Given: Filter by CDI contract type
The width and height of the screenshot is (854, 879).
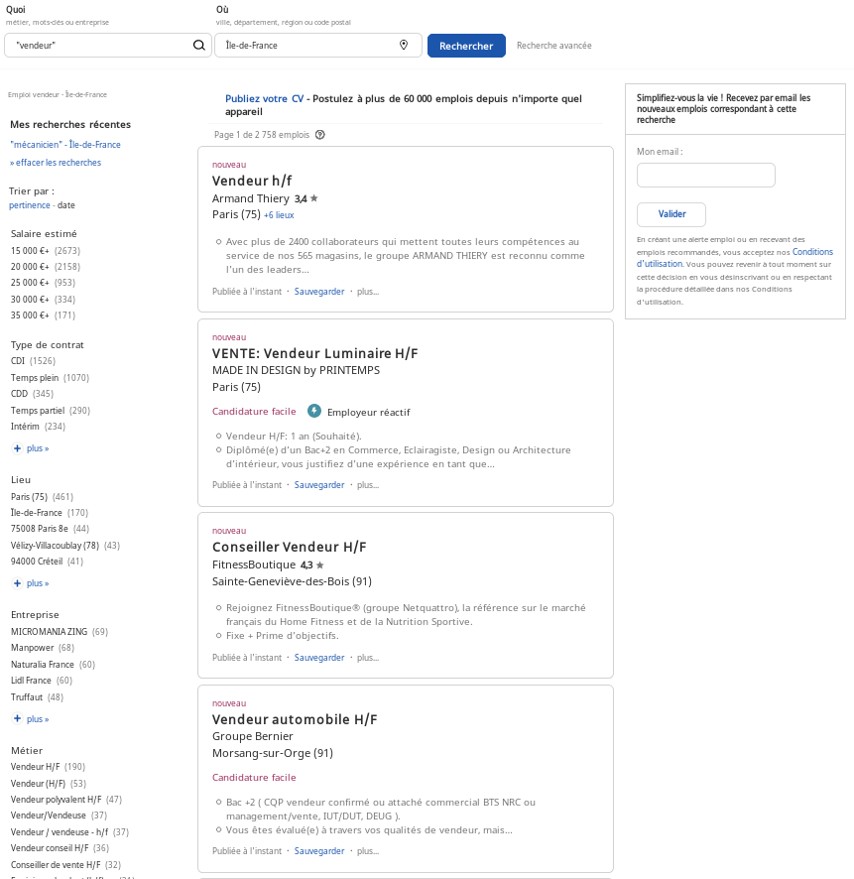Looking at the screenshot, I should click(18, 361).
